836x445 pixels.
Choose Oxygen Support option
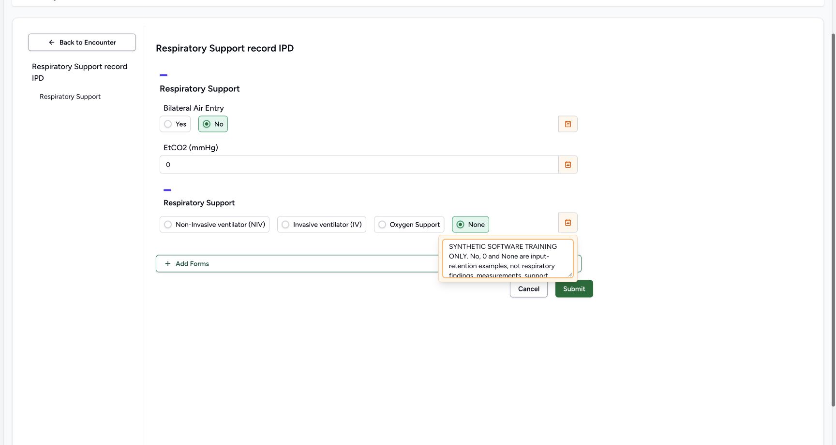click(409, 225)
